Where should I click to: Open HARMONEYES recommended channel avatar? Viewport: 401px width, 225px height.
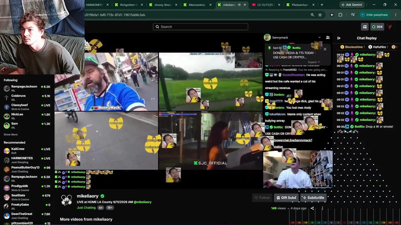[x=7, y=160]
